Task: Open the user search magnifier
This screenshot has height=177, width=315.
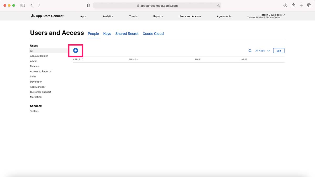Action: [x=250, y=51]
